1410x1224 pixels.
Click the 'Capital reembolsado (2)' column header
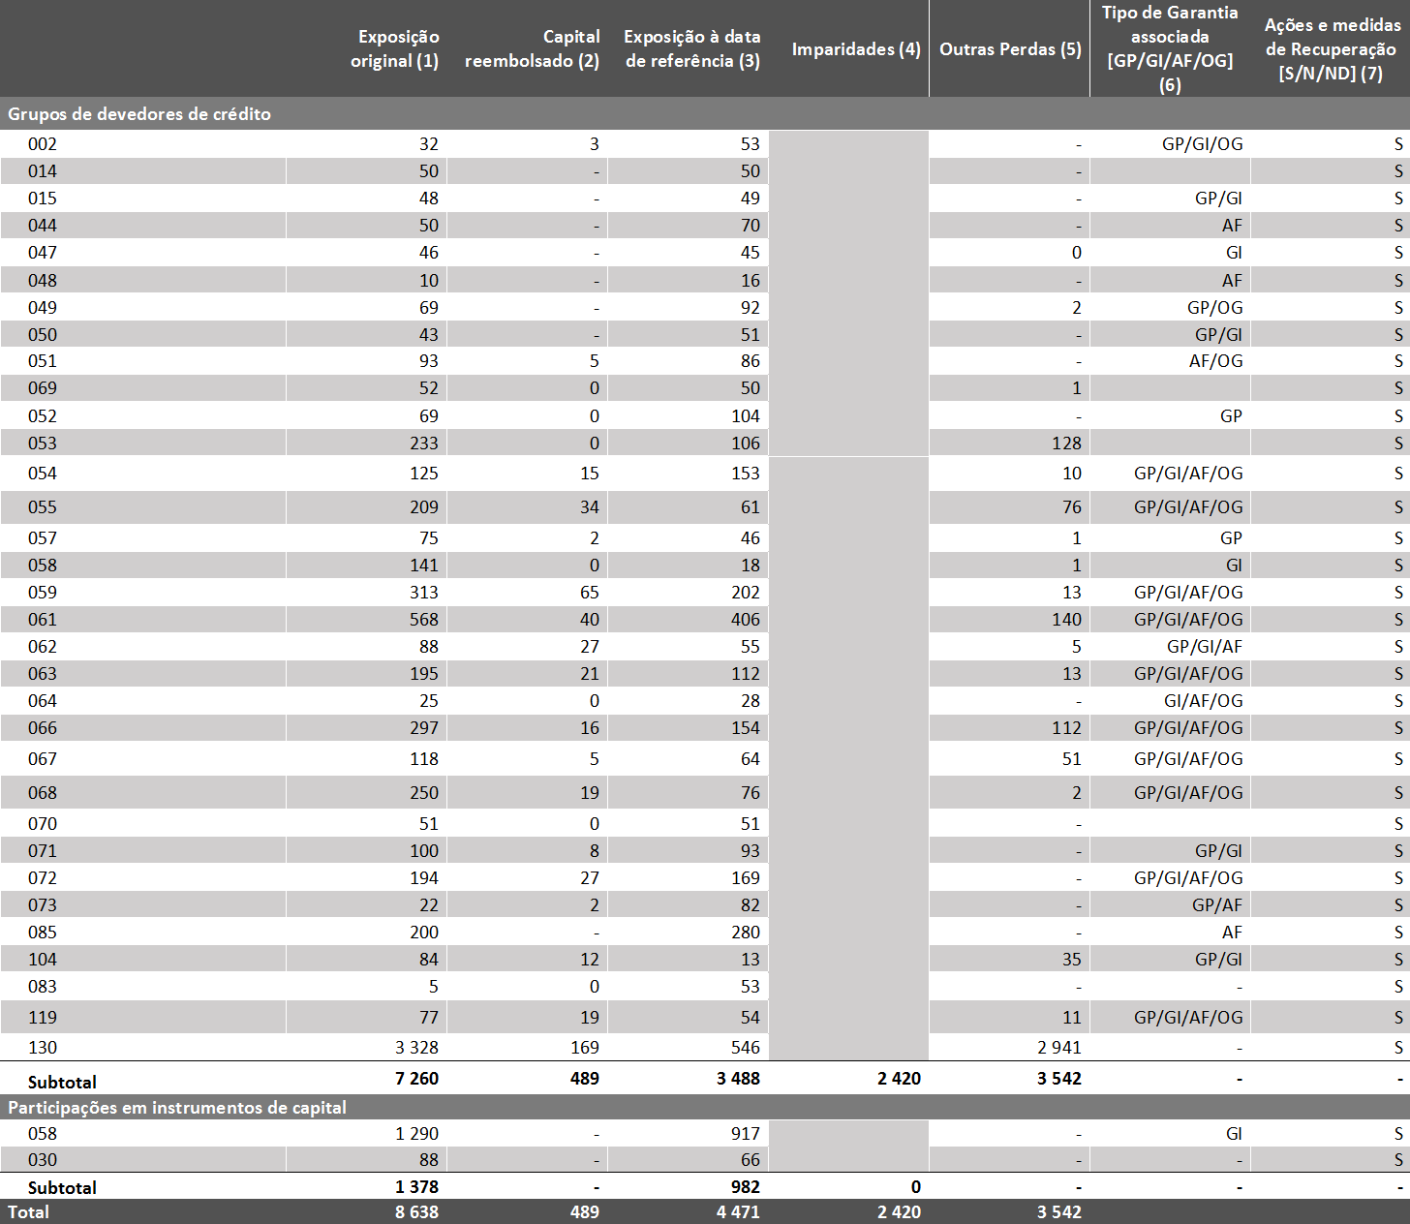pos(532,48)
